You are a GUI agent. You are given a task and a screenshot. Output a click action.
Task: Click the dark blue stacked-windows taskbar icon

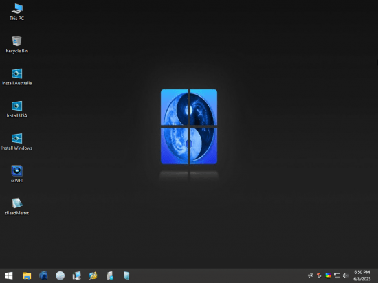pyautogui.click(x=43, y=275)
